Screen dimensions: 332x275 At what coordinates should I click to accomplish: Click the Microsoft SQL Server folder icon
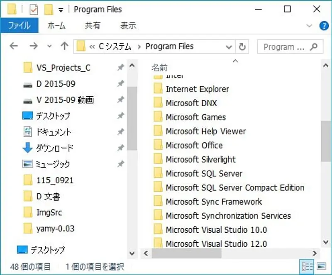pyautogui.click(x=158, y=173)
